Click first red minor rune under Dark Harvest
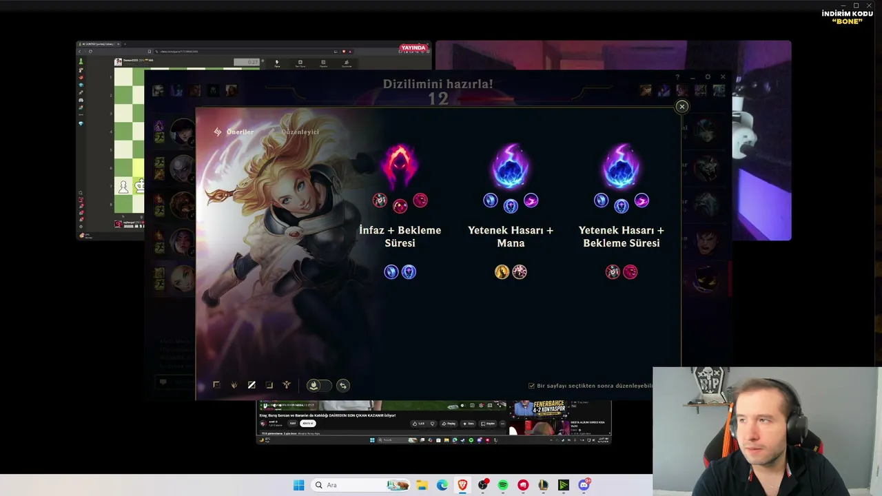The image size is (882, 496). point(380,200)
